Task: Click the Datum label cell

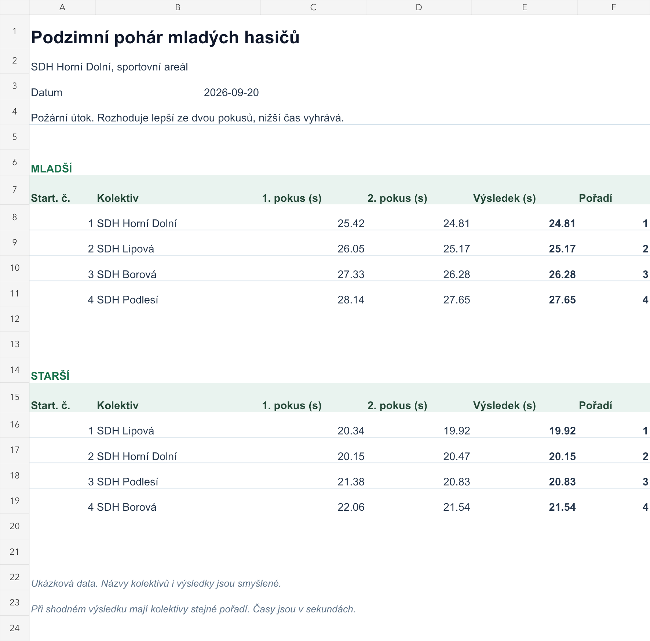Action: 47,92
